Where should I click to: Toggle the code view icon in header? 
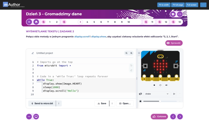coord(180,14)
